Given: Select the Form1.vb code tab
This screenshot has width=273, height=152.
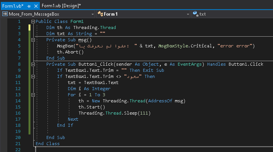Looking at the screenshot, I should tap(13, 6).
